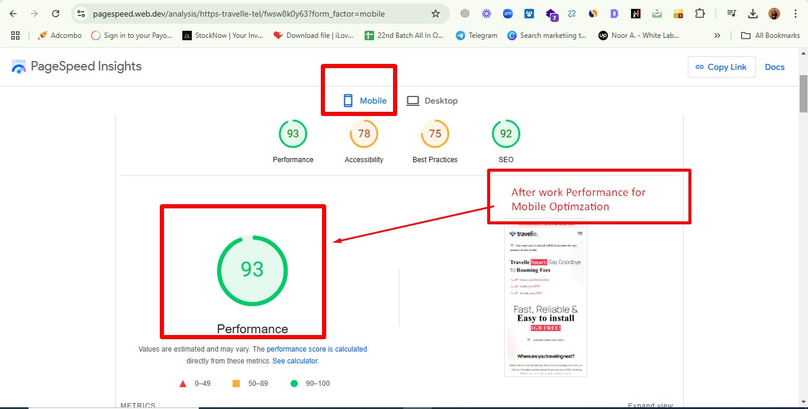Switch to the Mobile tab
The width and height of the screenshot is (808, 409).
click(x=365, y=101)
